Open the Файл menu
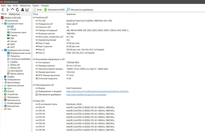This screenshot has height=132, width=205. tap(3, 6)
